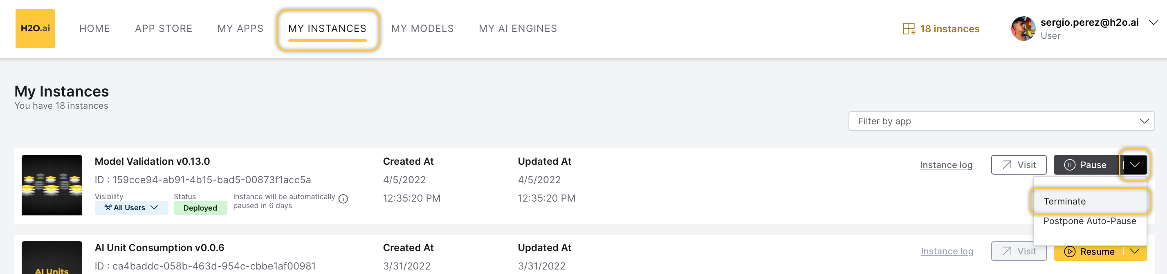Switch to the My Models tab

tap(422, 29)
